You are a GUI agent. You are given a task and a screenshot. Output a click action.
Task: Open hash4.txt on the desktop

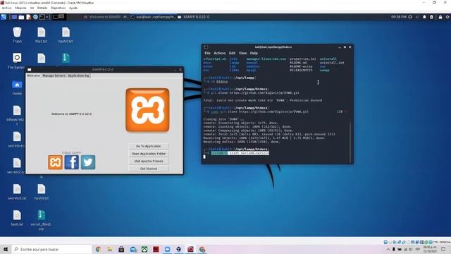[x=66, y=35]
